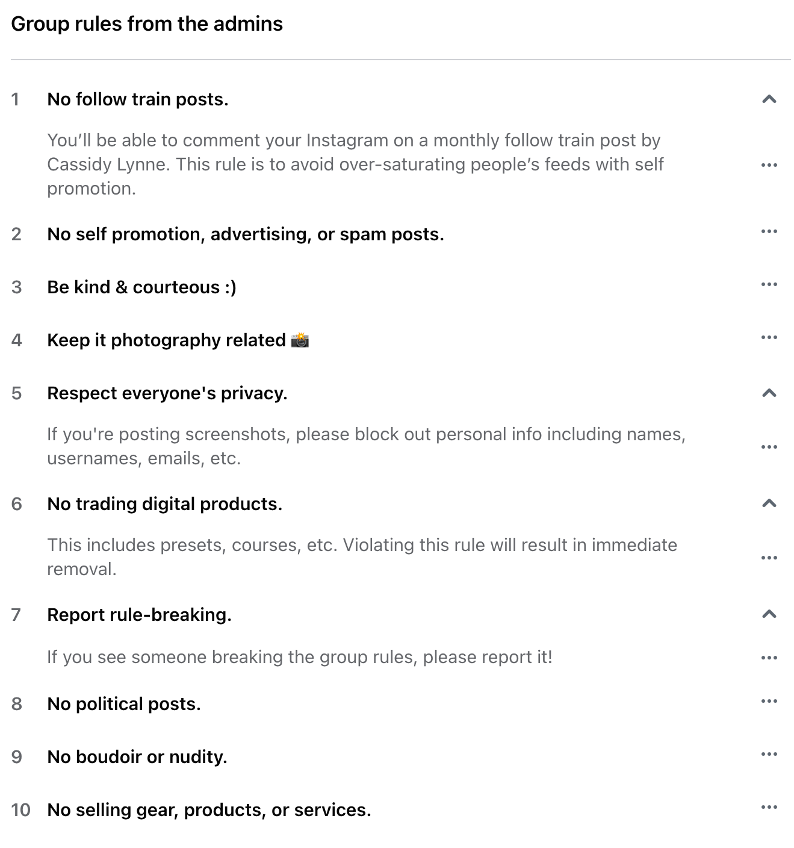The image size is (794, 848).
Task: Collapse rule 5 Respect everyone's privacy
Action: click(x=769, y=393)
